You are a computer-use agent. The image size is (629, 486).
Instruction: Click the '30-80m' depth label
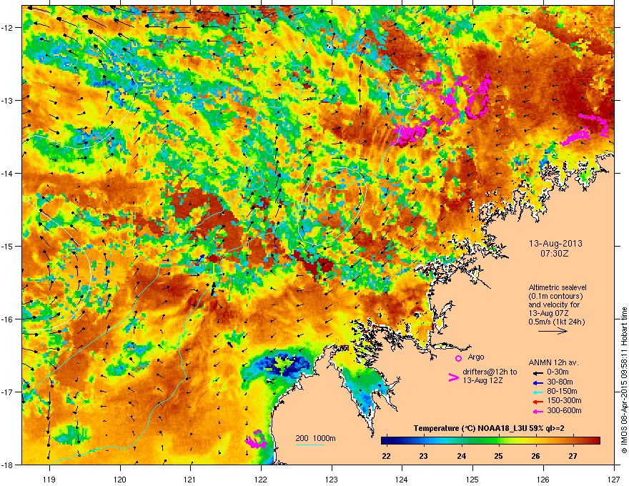click(560, 382)
